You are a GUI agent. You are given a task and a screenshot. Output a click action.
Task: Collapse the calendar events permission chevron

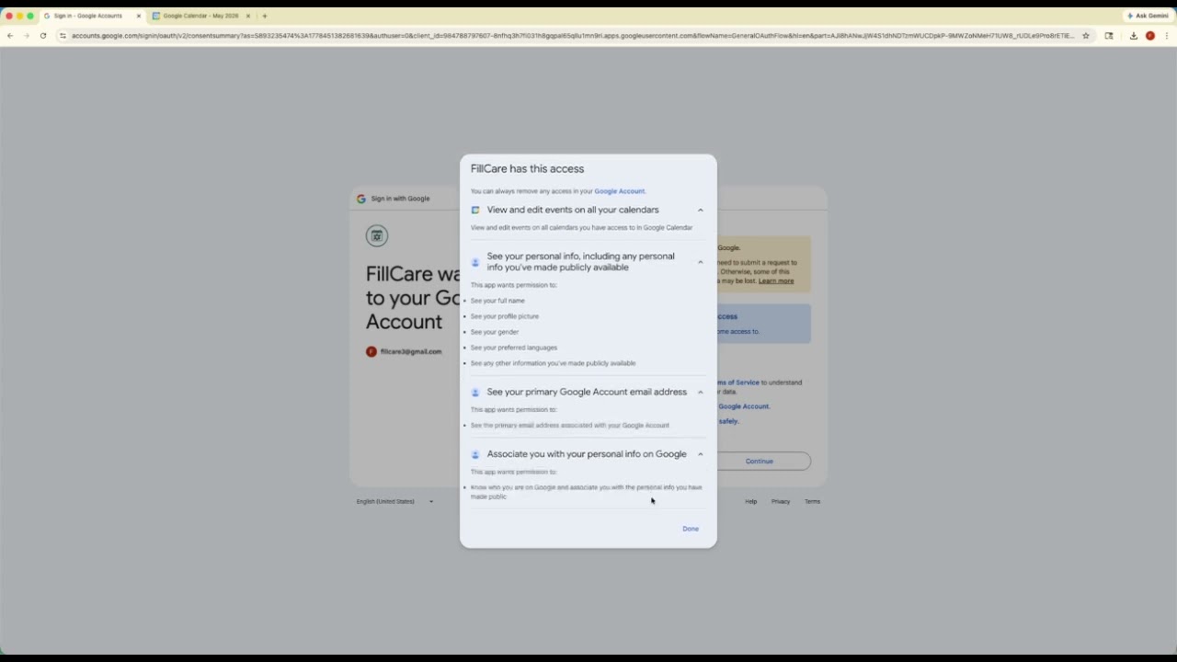click(700, 211)
